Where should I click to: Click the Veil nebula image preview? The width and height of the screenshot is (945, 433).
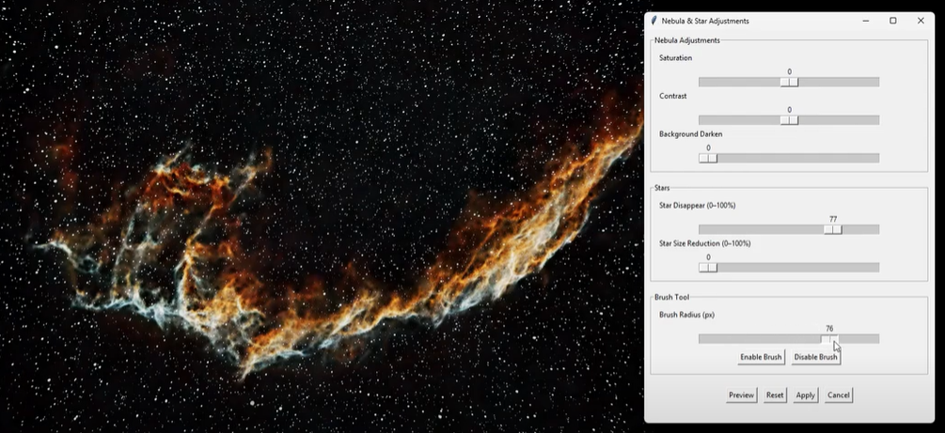tap(322, 217)
